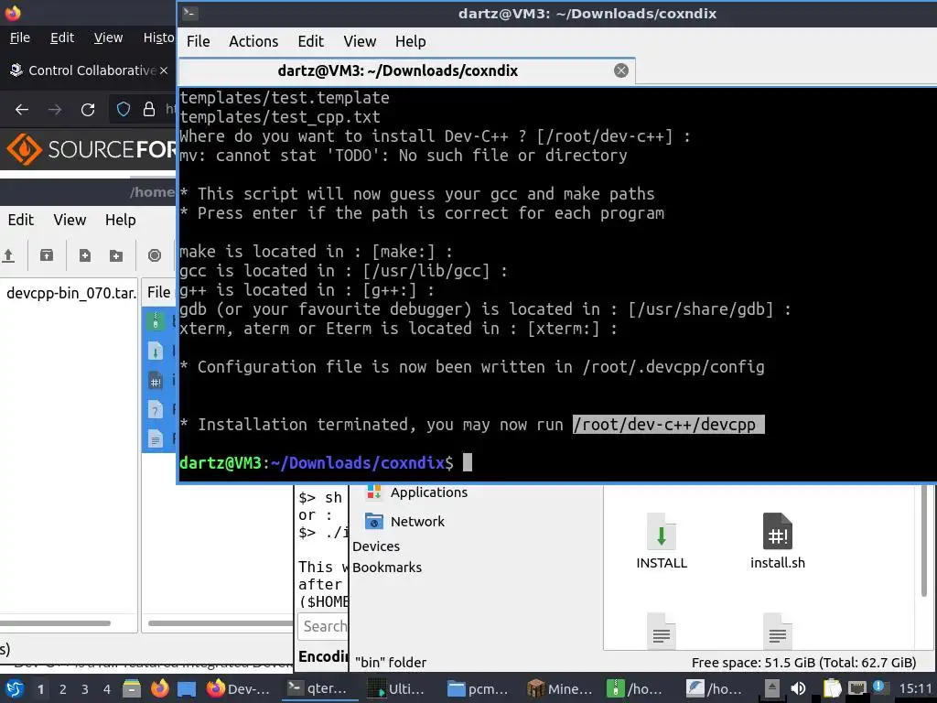The height and width of the screenshot is (703, 937).
Task: Click the extract arrow icon in archive toolbar
Action: coord(8,256)
